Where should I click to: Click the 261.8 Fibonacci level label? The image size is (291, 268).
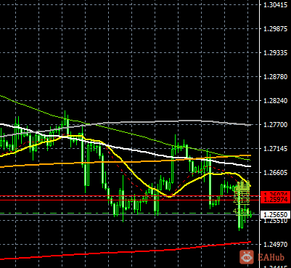point(242,200)
